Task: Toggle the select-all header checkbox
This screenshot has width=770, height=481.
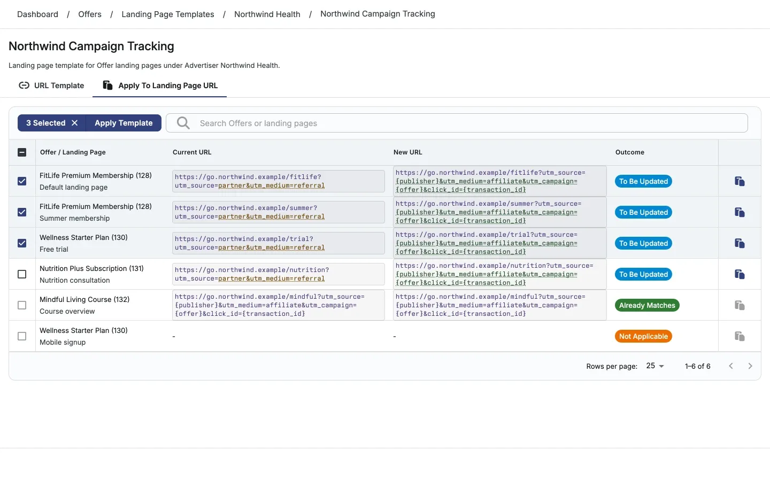Action: pos(22,152)
